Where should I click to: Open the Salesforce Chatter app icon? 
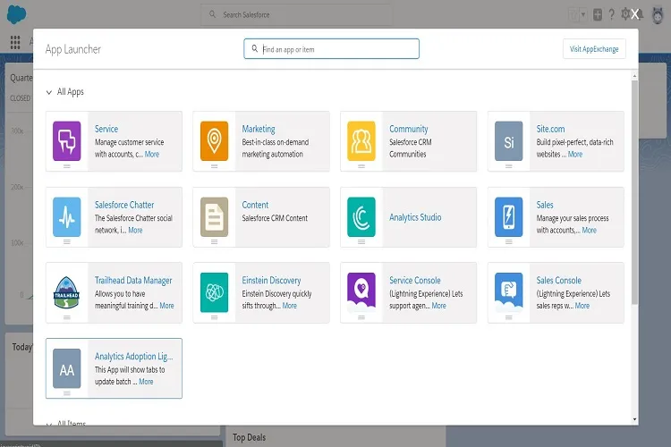tap(67, 217)
